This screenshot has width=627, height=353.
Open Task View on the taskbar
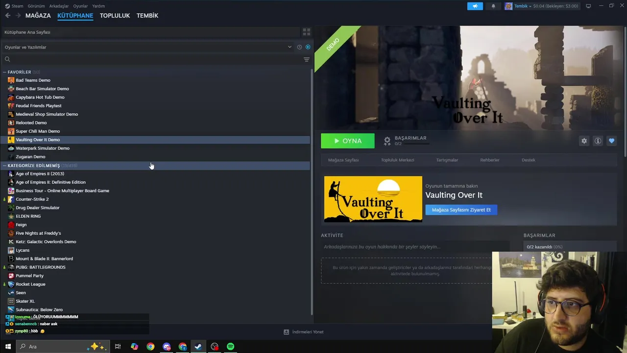tap(118, 347)
